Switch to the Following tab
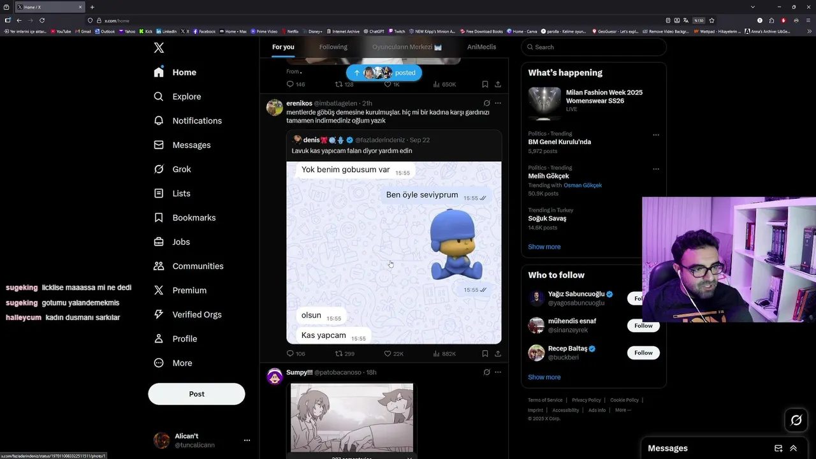This screenshot has height=459, width=816. click(x=333, y=47)
